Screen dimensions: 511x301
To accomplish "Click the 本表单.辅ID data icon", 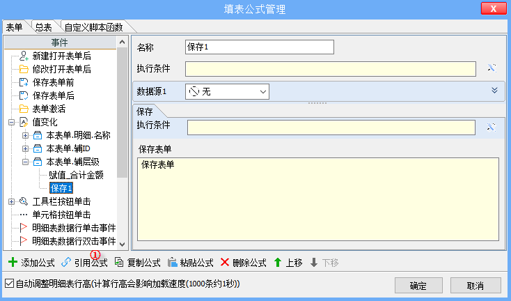I will pyautogui.click(x=38, y=148).
